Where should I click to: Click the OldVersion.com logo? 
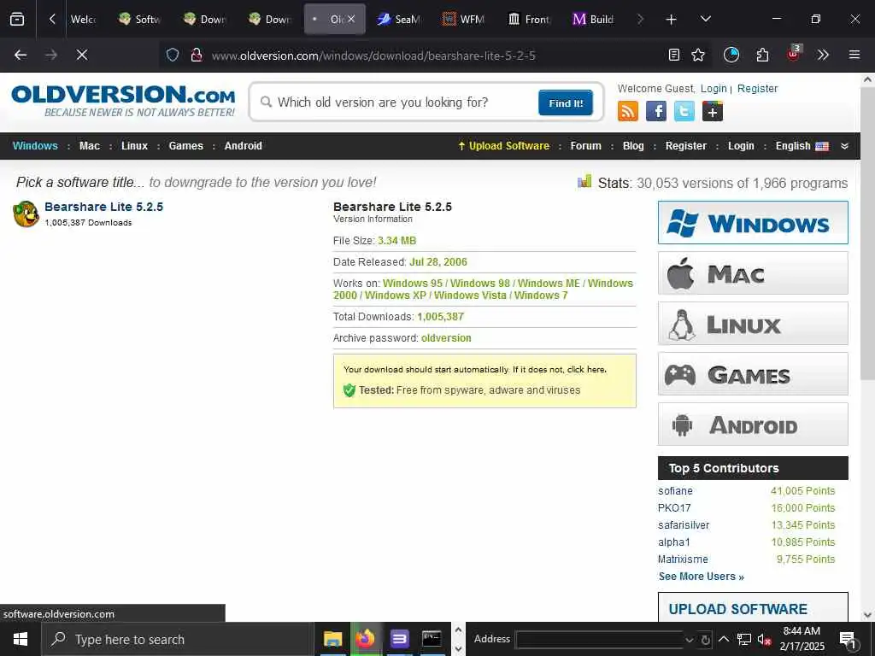[123, 101]
